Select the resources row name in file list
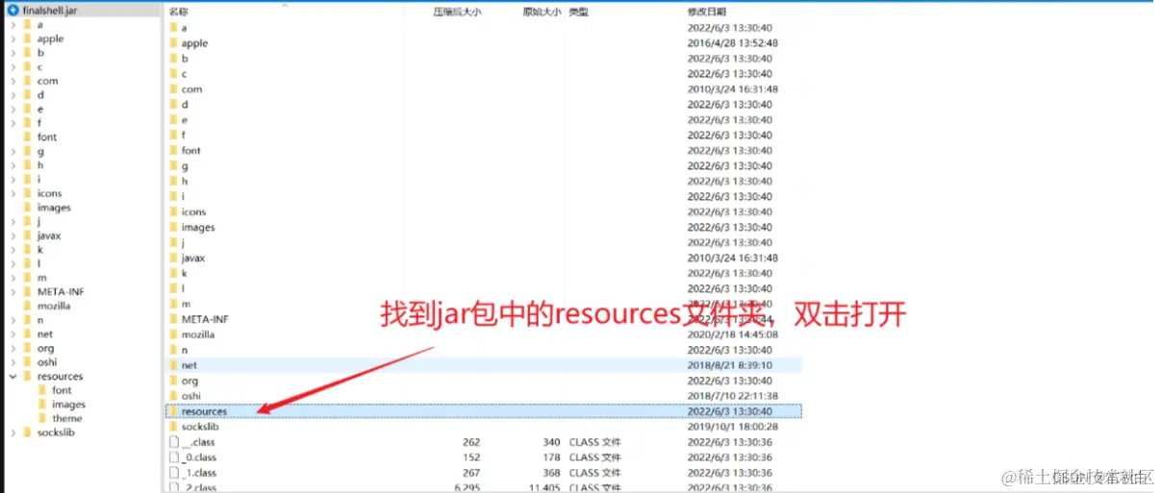Image resolution: width=1161 pixels, height=493 pixels. coord(204,412)
